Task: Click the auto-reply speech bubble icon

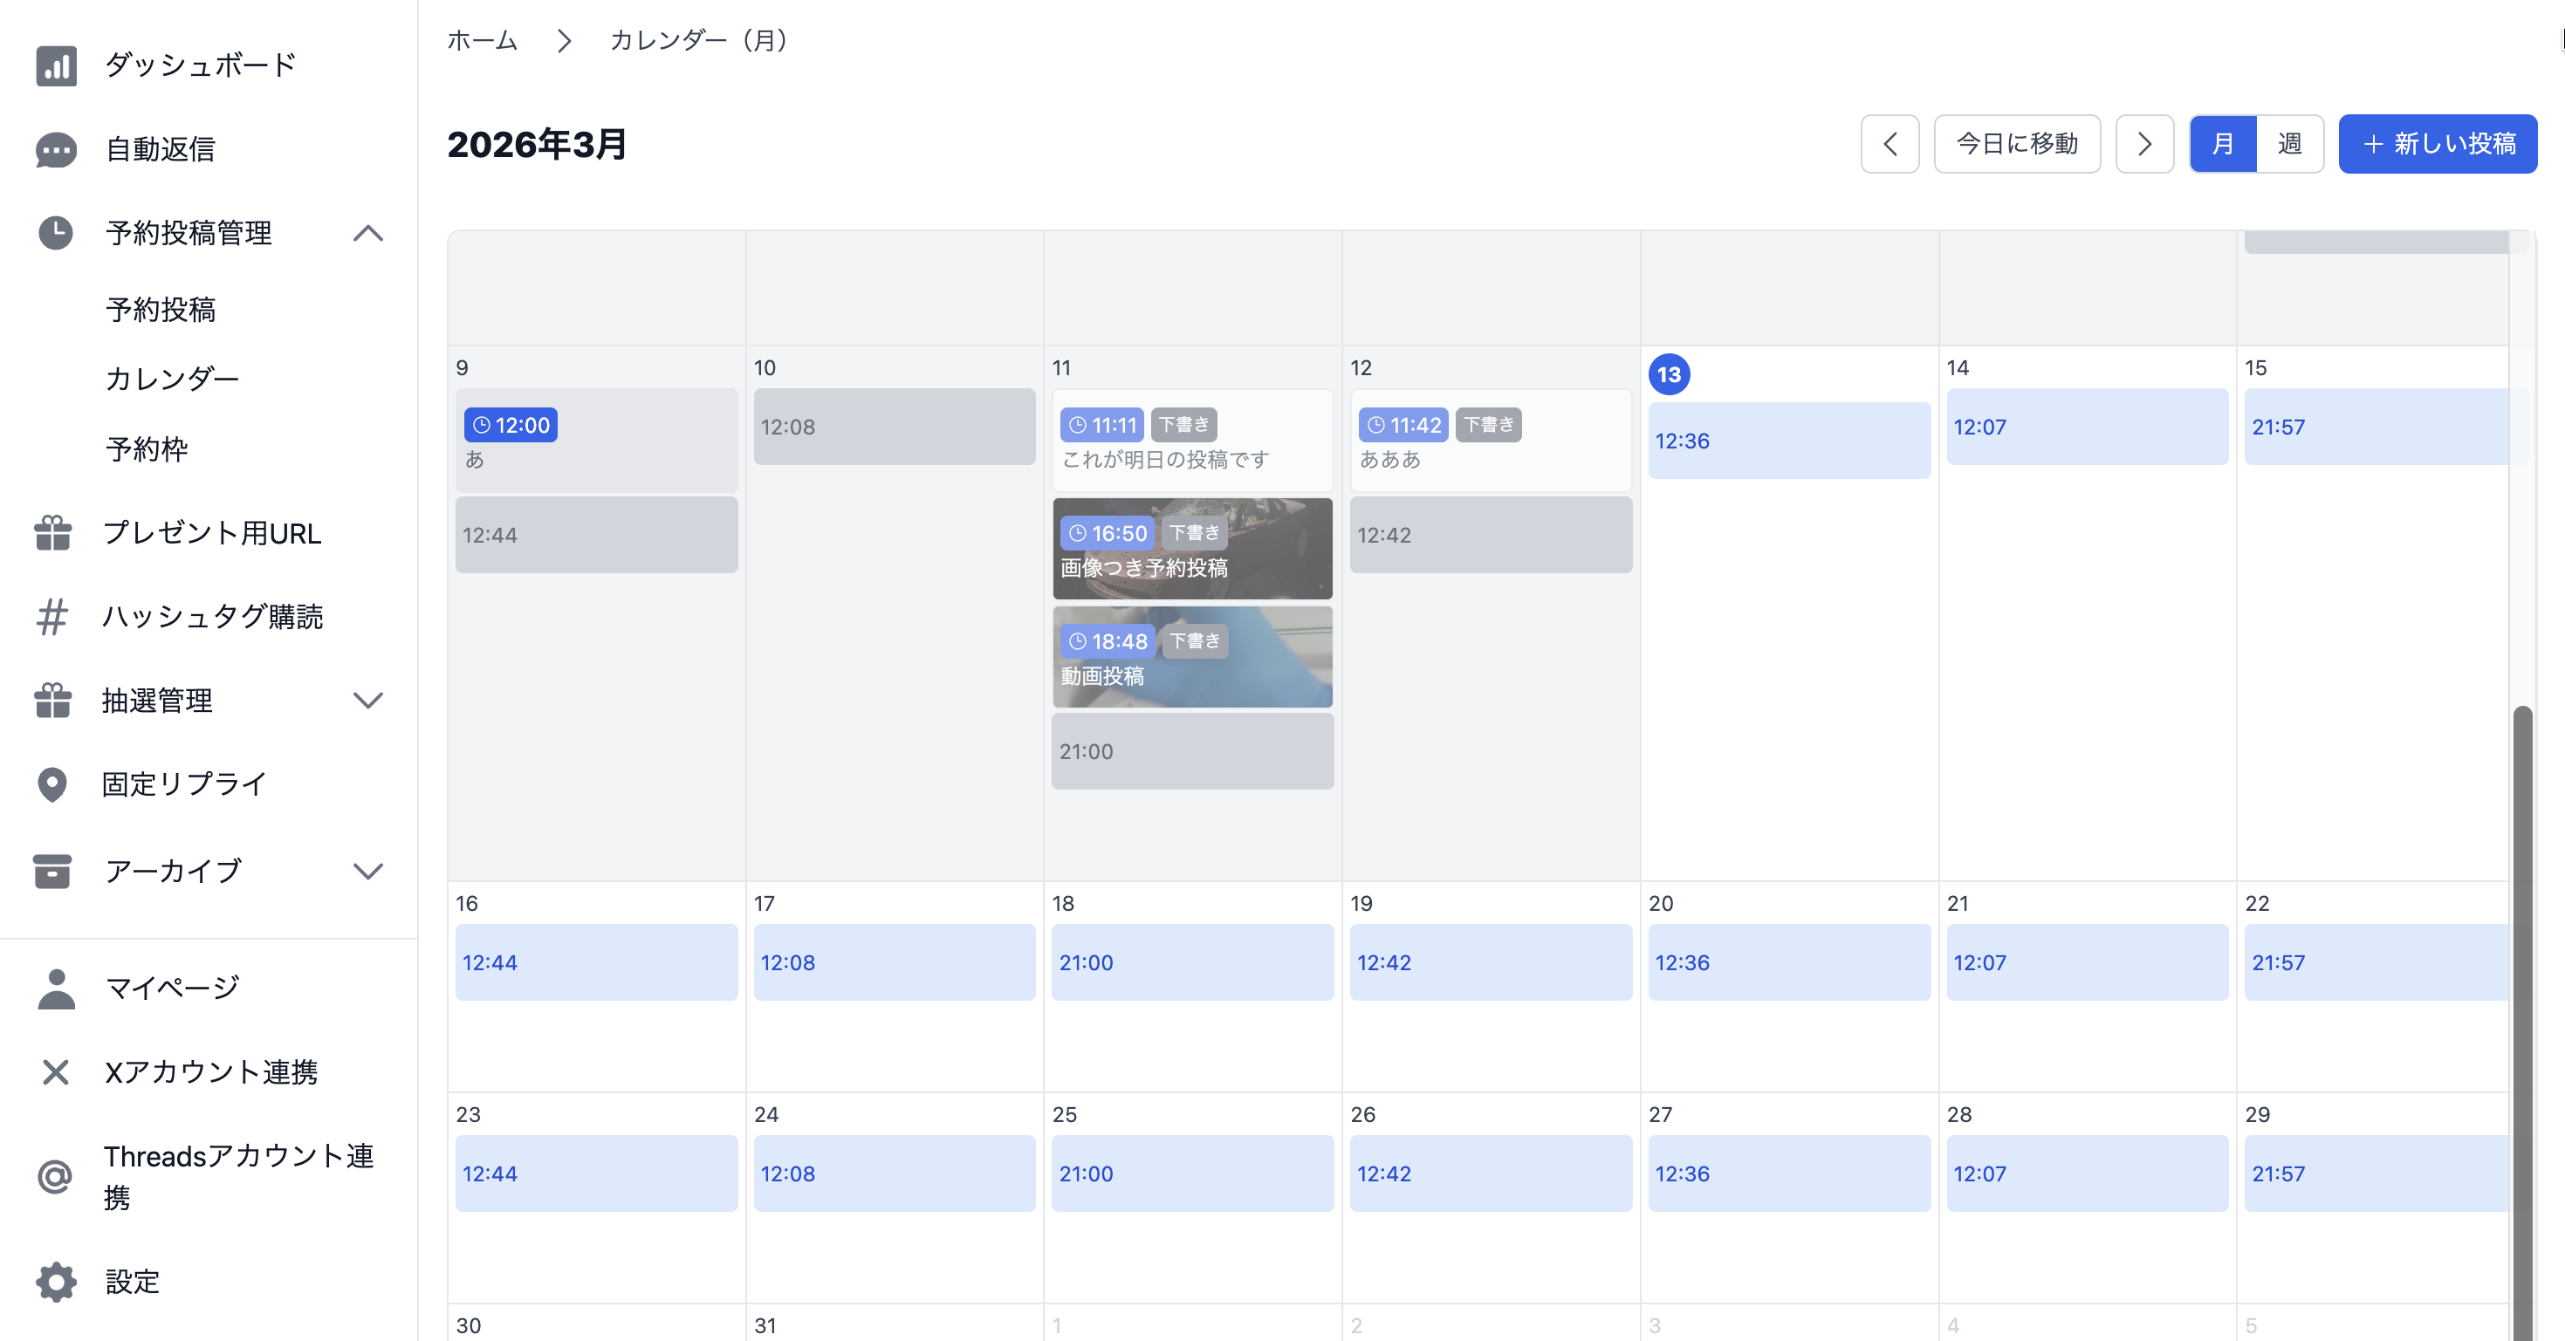Action: tap(56, 149)
